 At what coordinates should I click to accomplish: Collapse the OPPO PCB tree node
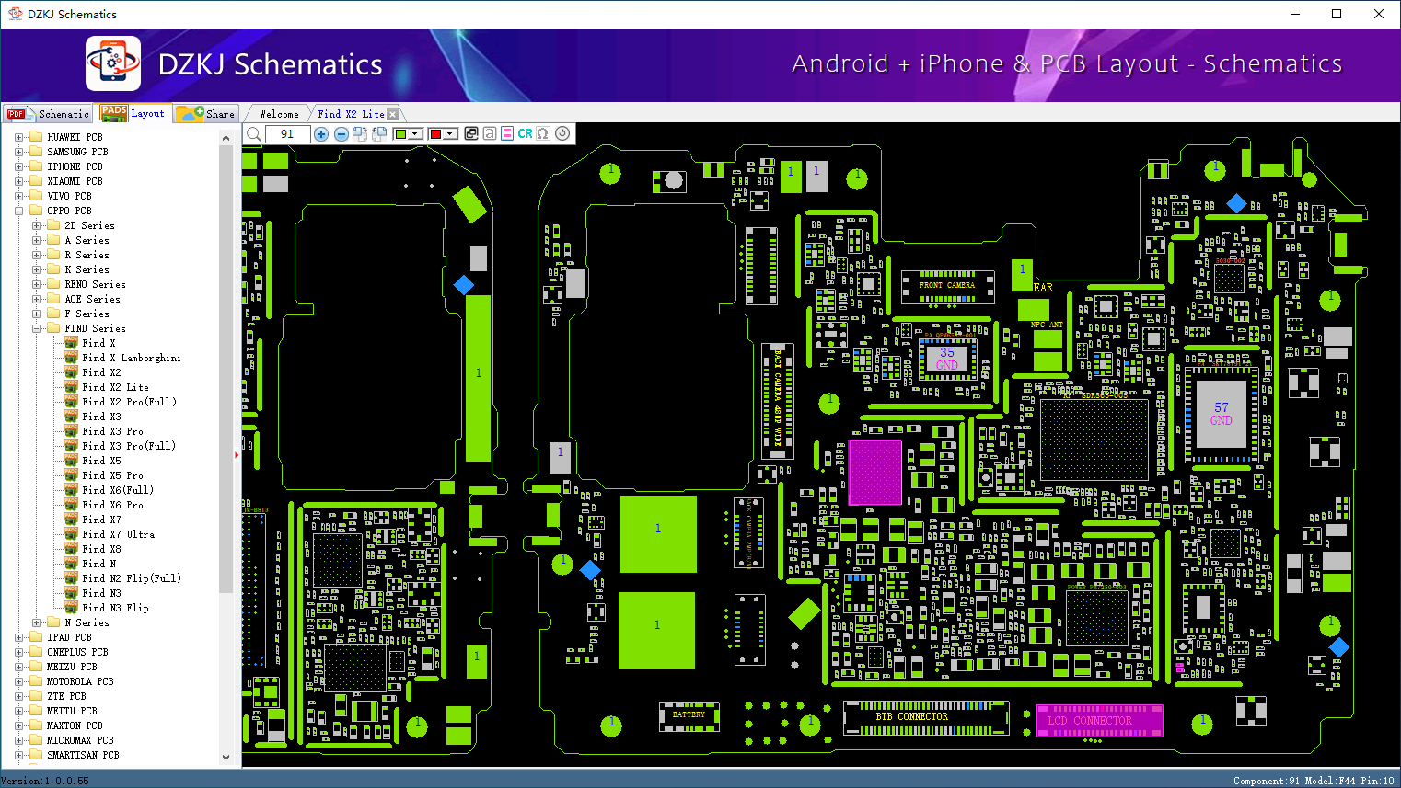[19, 211]
